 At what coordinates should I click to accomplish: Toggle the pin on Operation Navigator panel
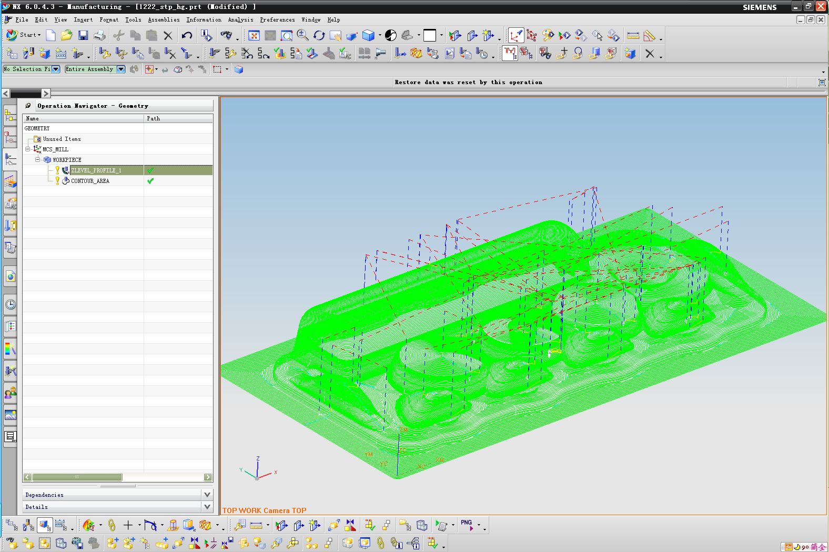coord(28,106)
